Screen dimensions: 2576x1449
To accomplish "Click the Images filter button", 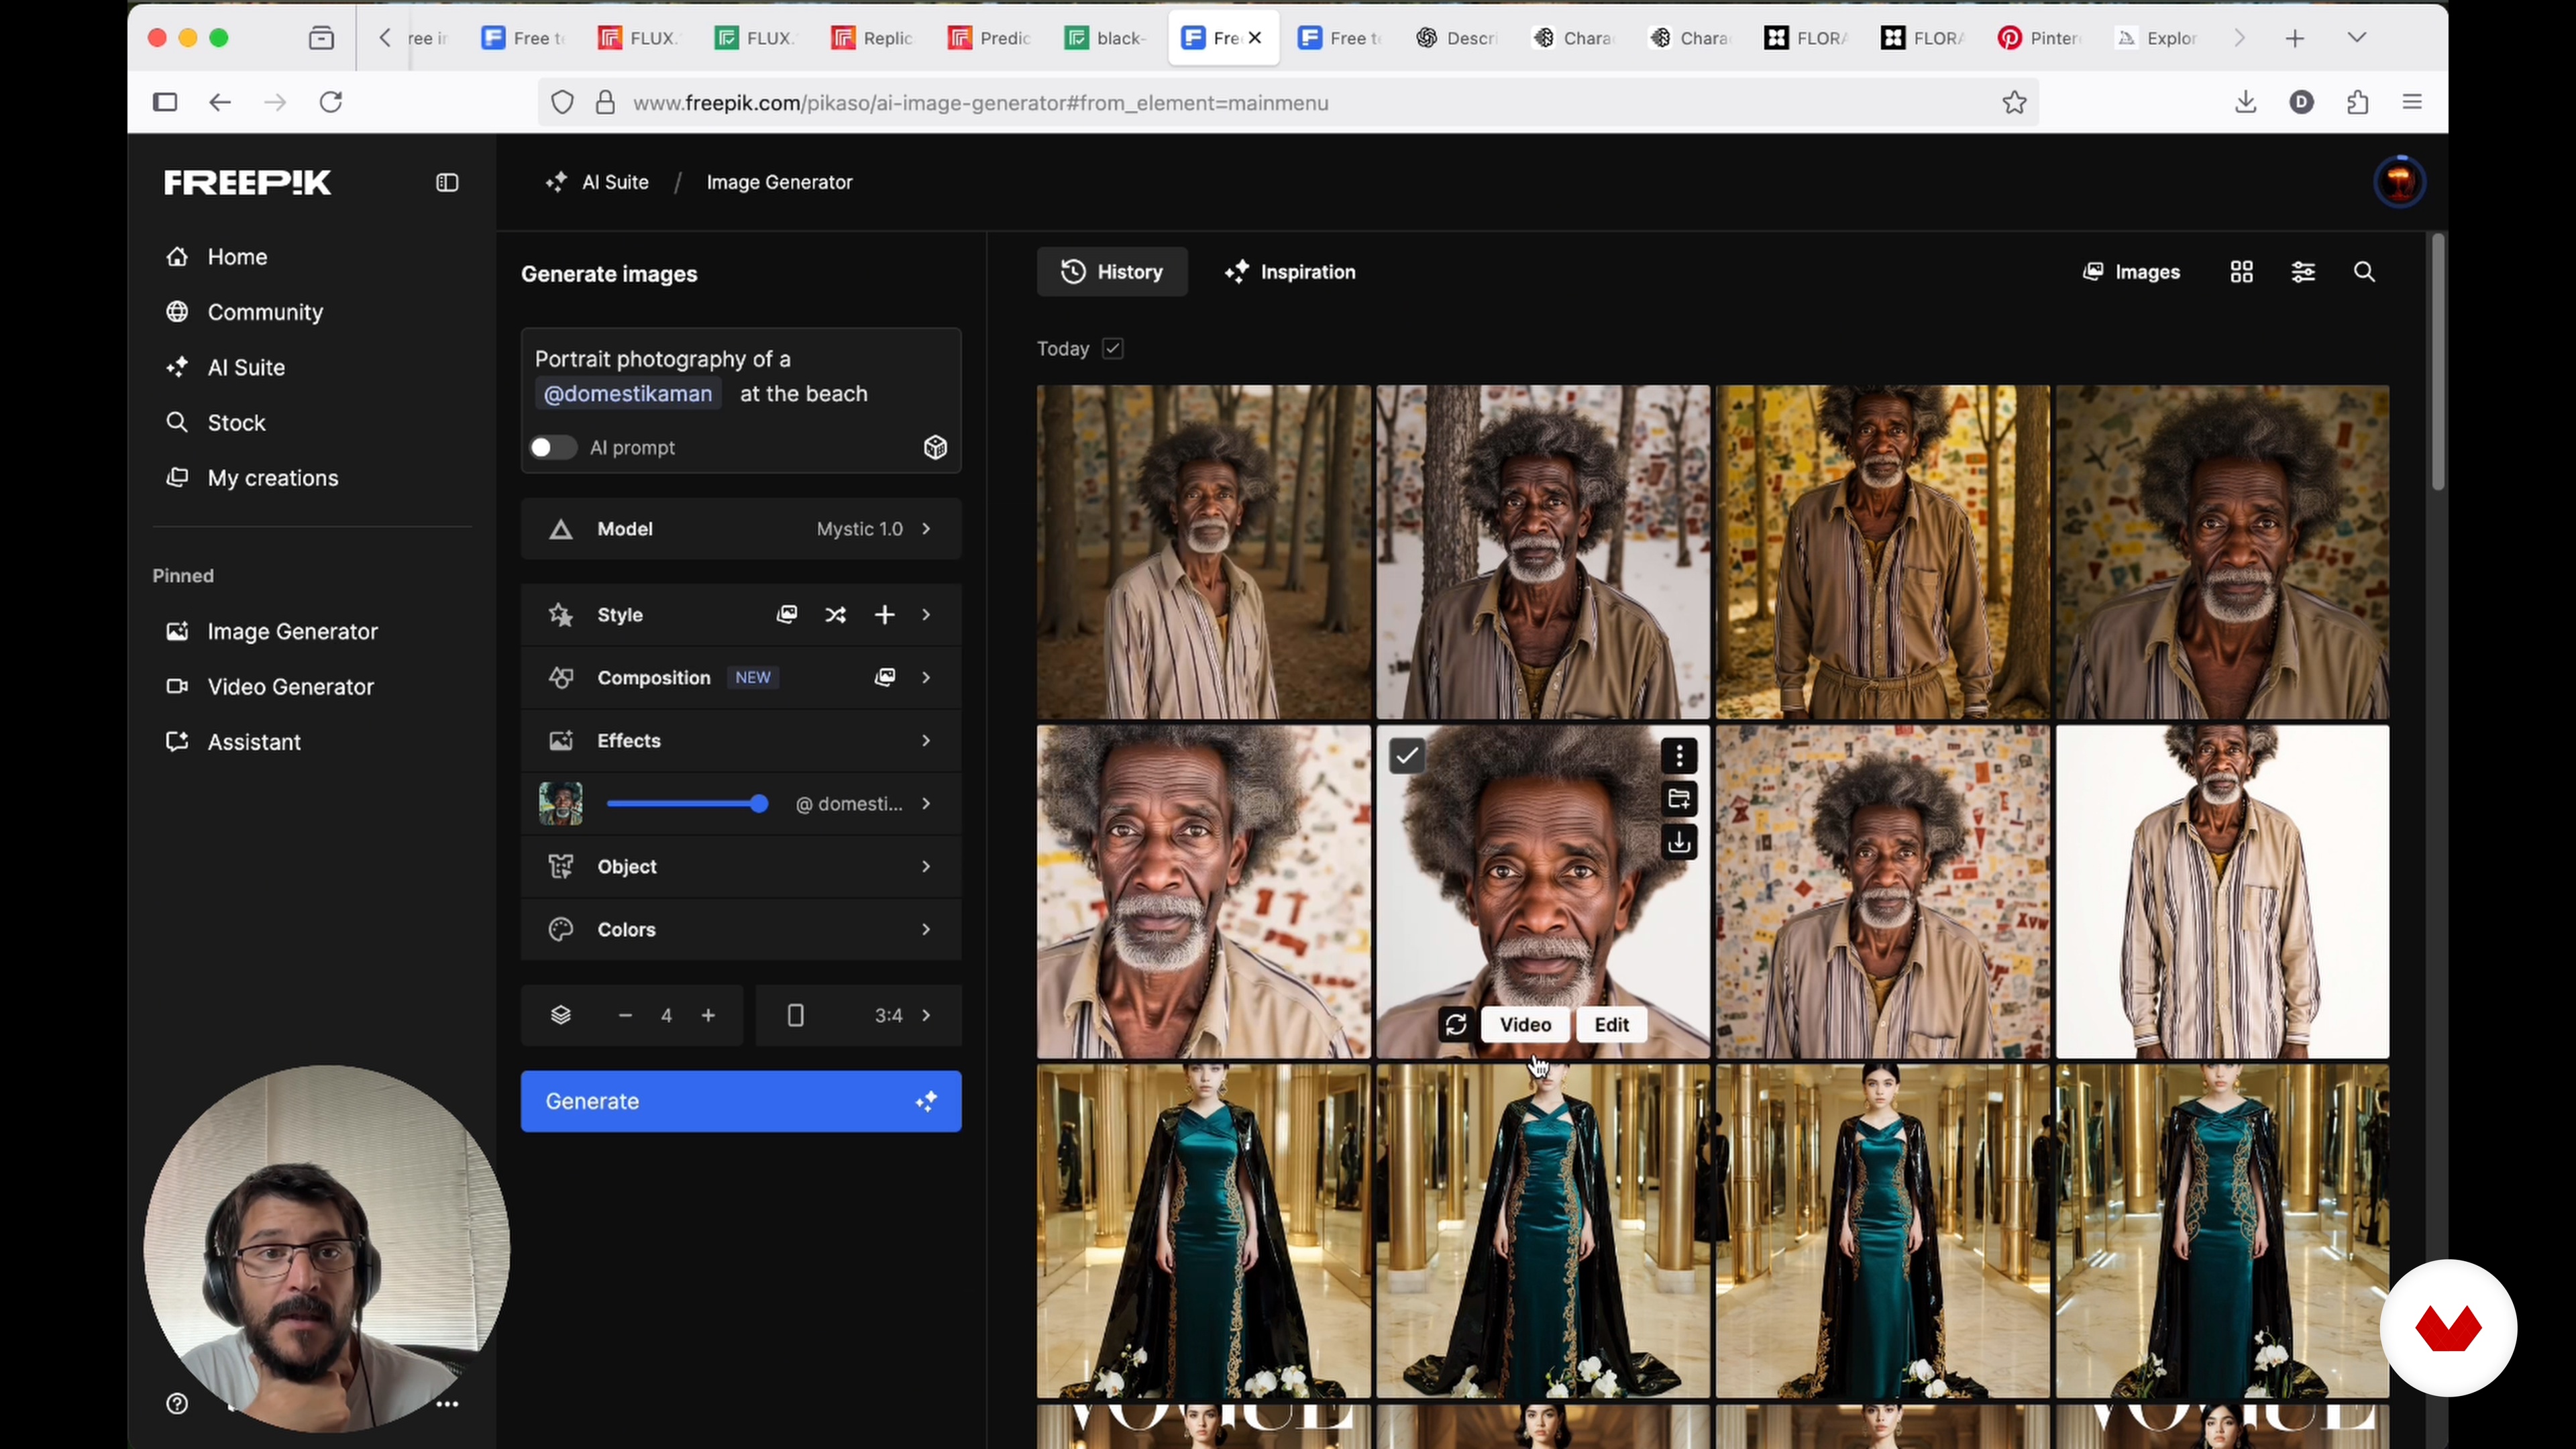I will pyautogui.click(x=2131, y=272).
